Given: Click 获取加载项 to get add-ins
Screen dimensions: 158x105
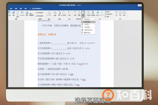Looking at the screenshot, I should (39, 13).
